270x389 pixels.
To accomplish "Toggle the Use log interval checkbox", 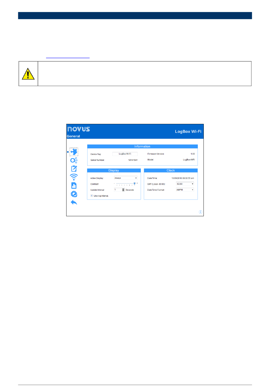I will (x=92, y=196).
